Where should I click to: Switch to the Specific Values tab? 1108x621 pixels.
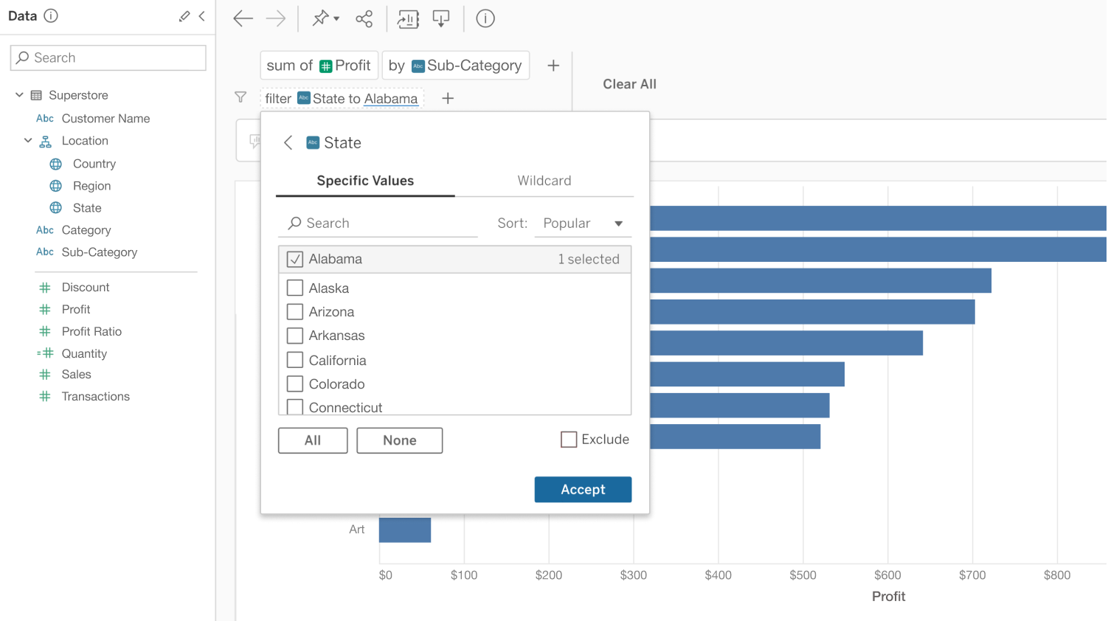coord(365,181)
